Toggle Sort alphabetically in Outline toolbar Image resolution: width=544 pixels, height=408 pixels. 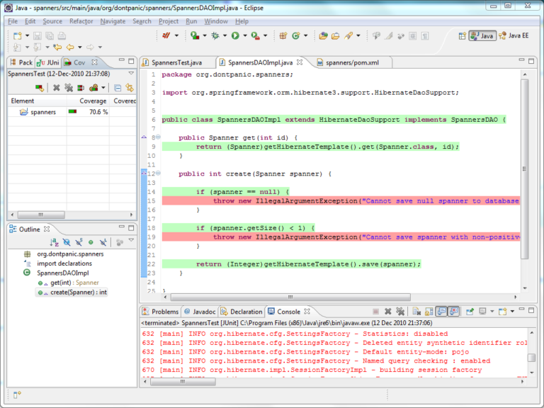pos(54,242)
